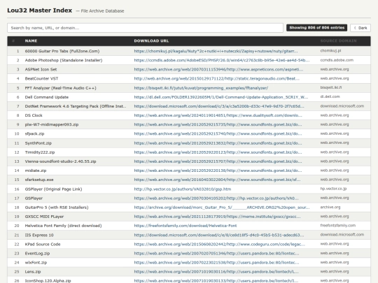
Task: Select the 'GSPlayer (Original Page Link)' name
Action: point(53,189)
